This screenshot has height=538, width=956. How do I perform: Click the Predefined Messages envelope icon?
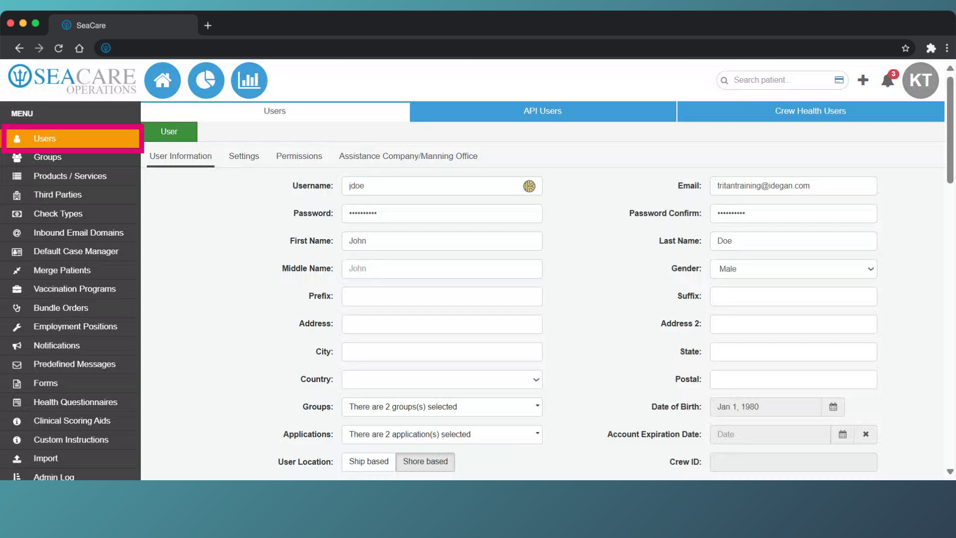[x=17, y=365]
